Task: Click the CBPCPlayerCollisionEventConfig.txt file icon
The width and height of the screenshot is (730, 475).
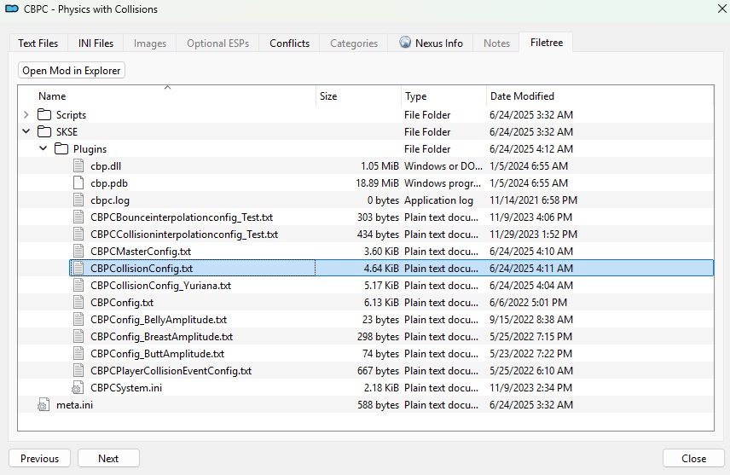Action: [x=78, y=371]
